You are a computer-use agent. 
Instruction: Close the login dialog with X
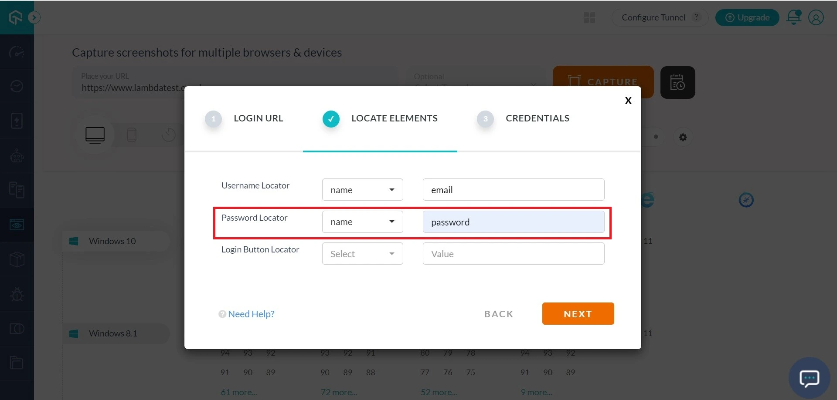(x=628, y=101)
